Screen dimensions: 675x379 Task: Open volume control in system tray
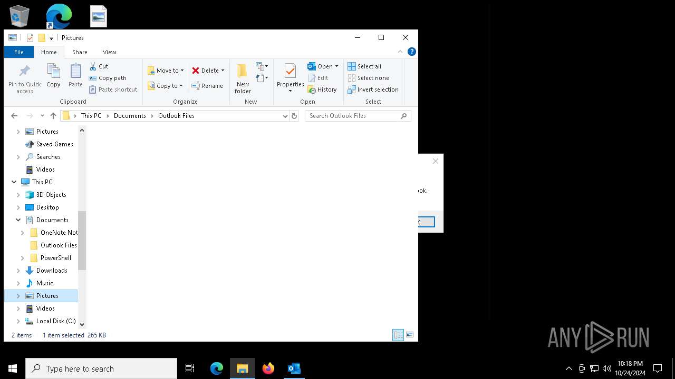tap(607, 368)
